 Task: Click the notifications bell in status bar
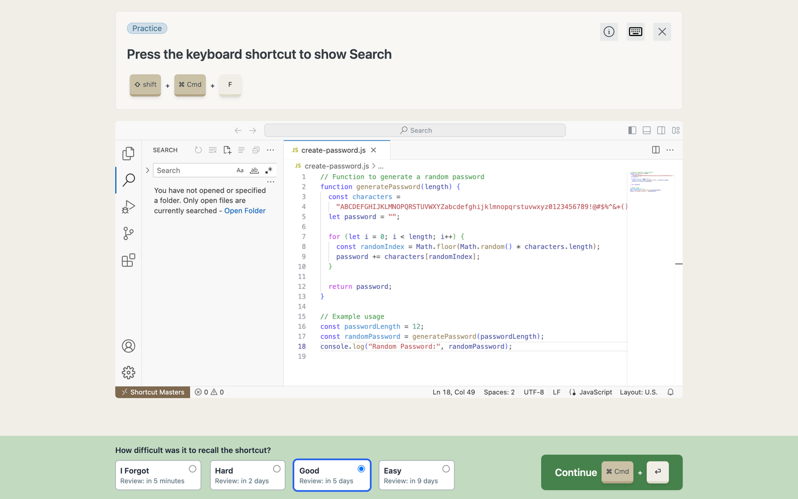pos(670,392)
